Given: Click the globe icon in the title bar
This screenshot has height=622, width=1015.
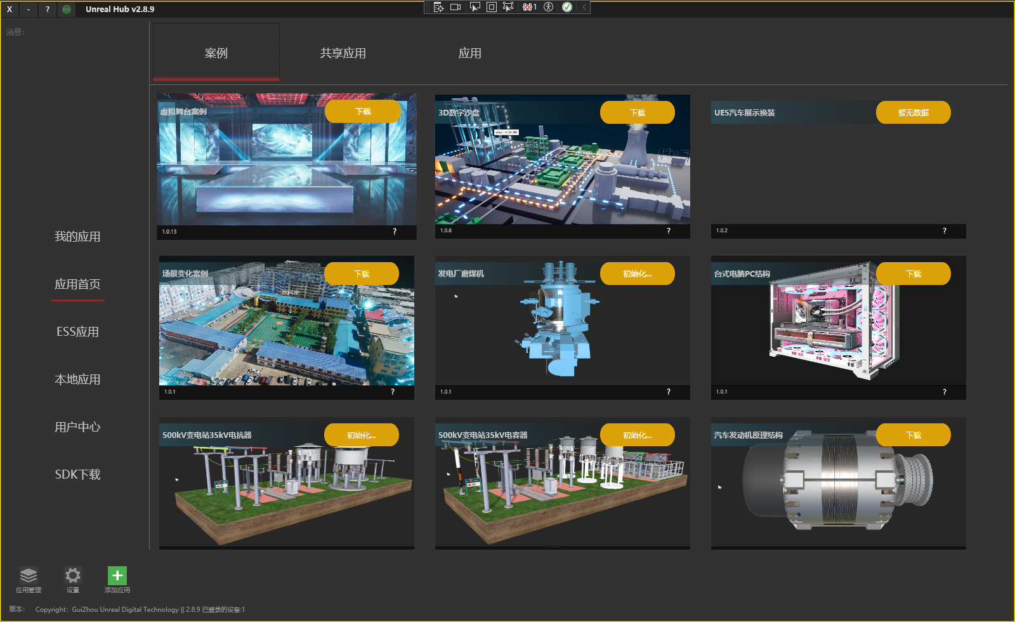Looking at the screenshot, I should tap(66, 9).
